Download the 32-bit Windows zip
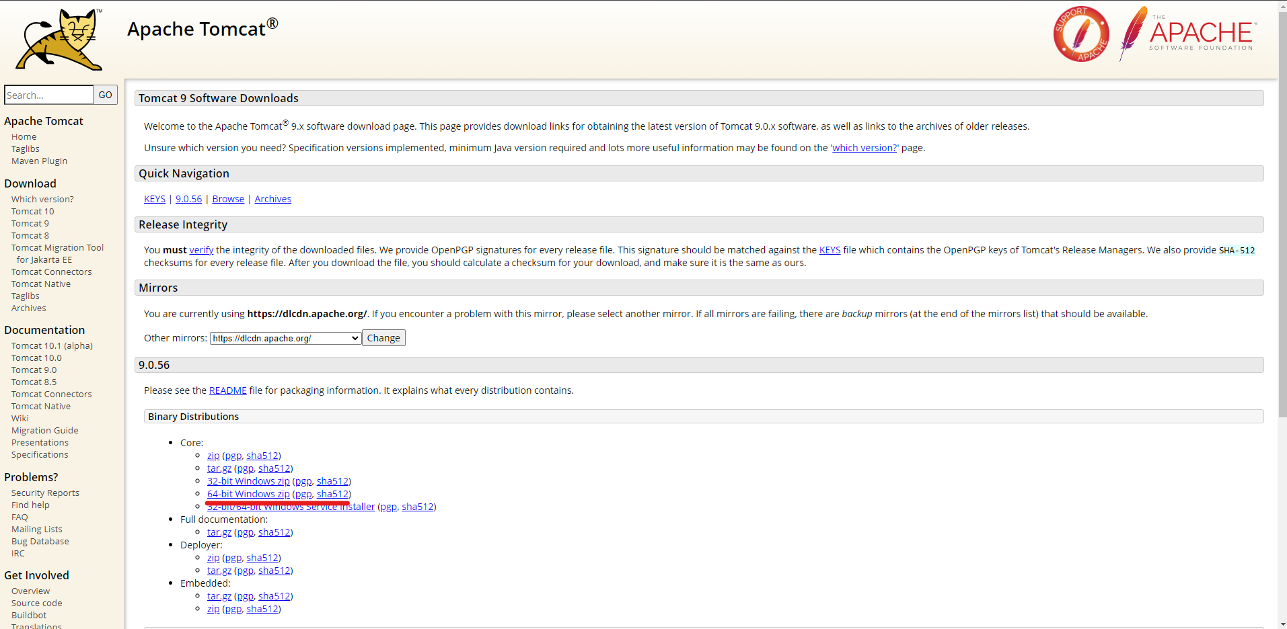The width and height of the screenshot is (1287, 629). click(248, 481)
